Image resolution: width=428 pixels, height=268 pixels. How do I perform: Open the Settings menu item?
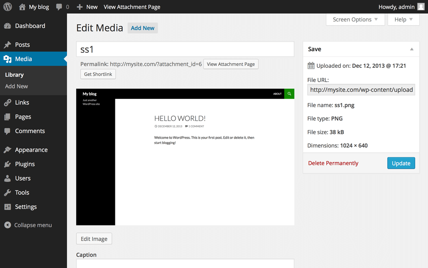coord(25,207)
